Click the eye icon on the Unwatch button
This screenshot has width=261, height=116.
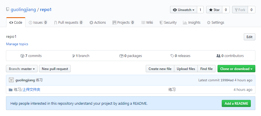point(175,10)
